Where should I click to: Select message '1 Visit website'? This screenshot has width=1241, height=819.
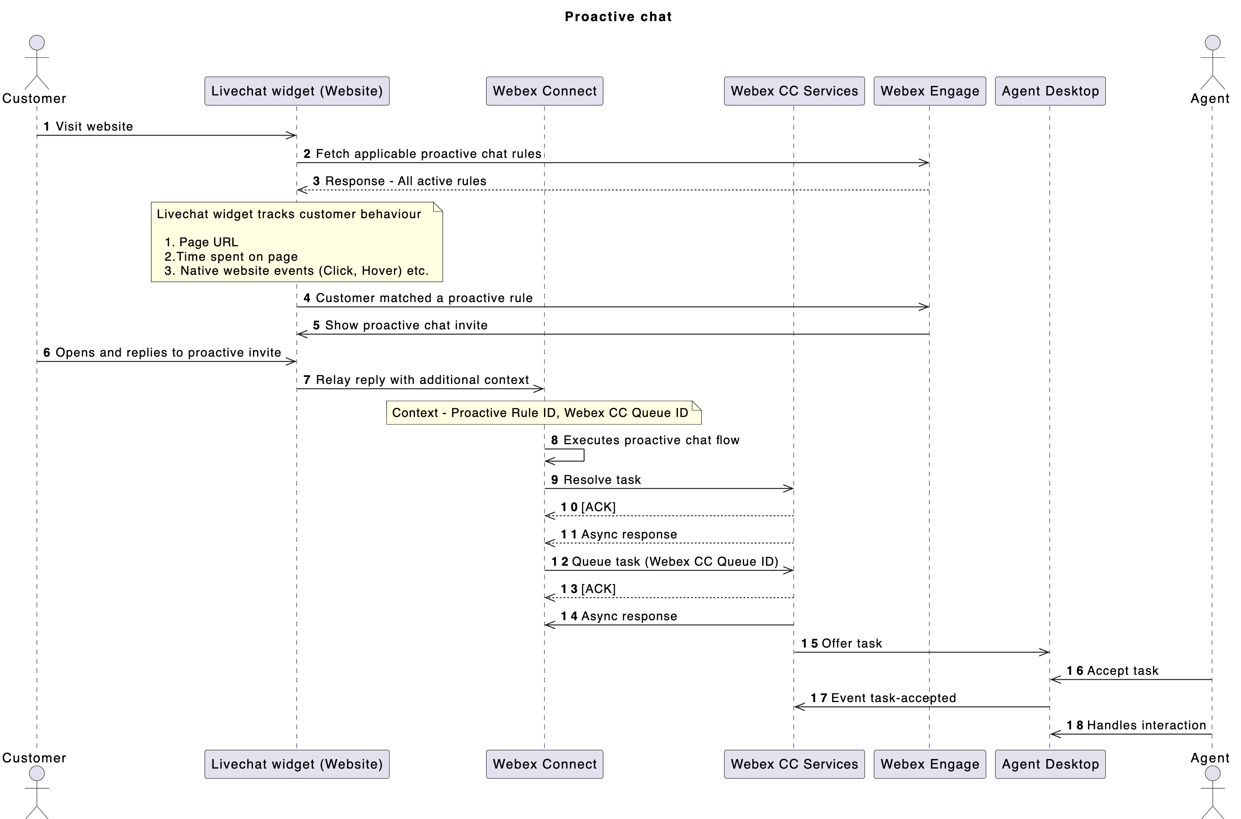88,126
